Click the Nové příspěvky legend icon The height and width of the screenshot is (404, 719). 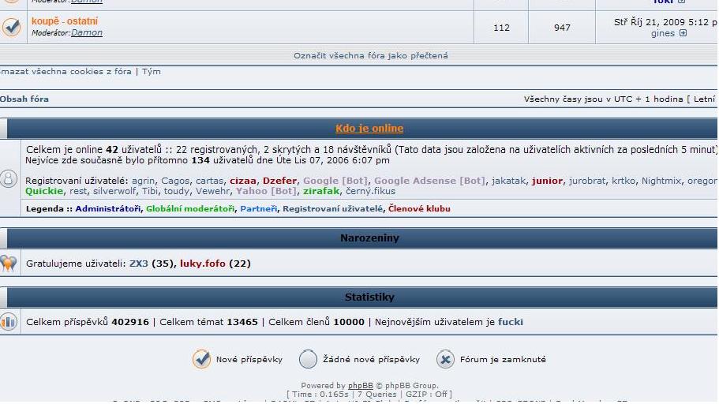pyautogui.click(x=201, y=360)
